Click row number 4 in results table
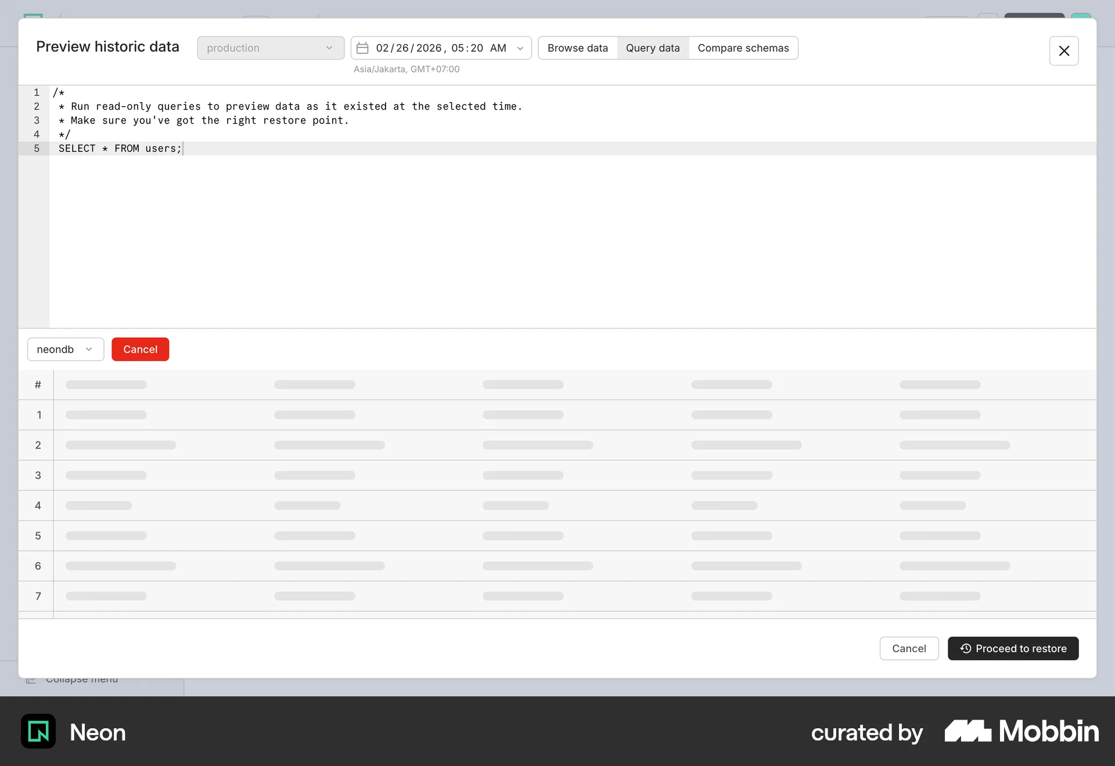 coord(38,505)
